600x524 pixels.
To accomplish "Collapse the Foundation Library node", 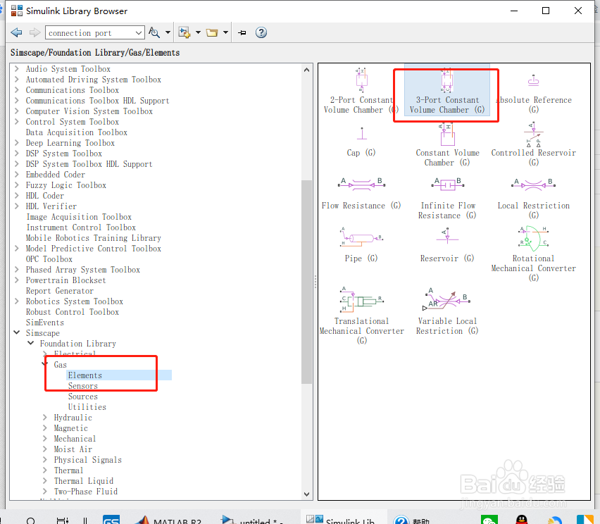I will click(x=30, y=343).
